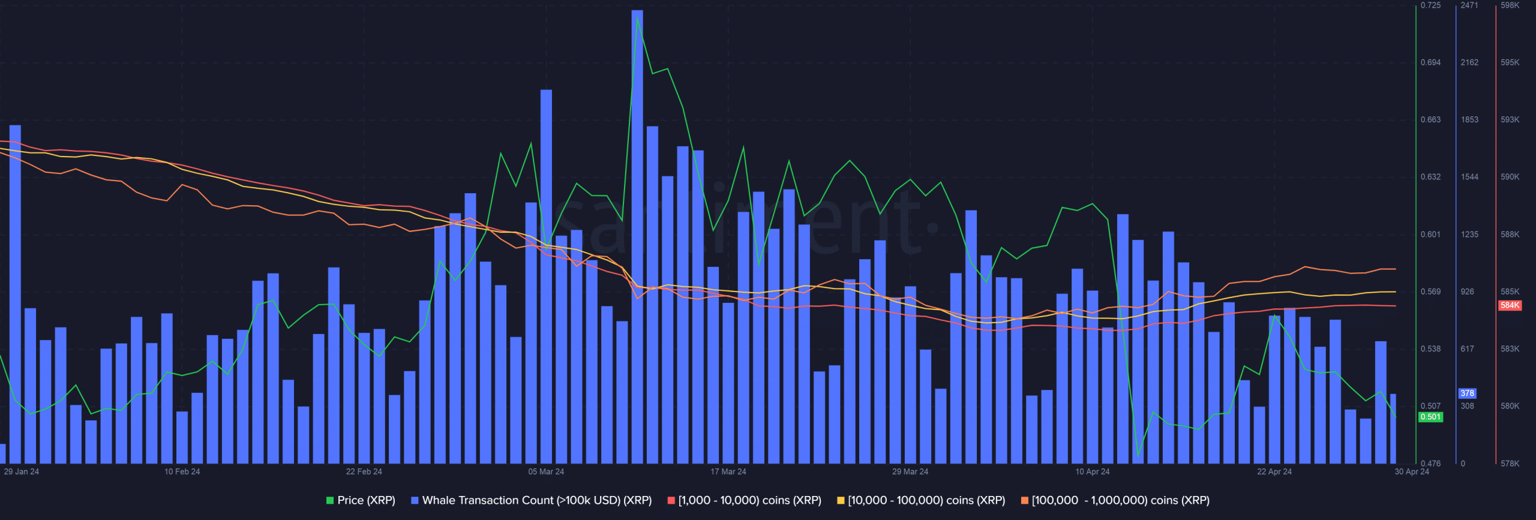The image size is (1536, 520).
Task: Click the 595K holders axis value
Action: (1510, 62)
